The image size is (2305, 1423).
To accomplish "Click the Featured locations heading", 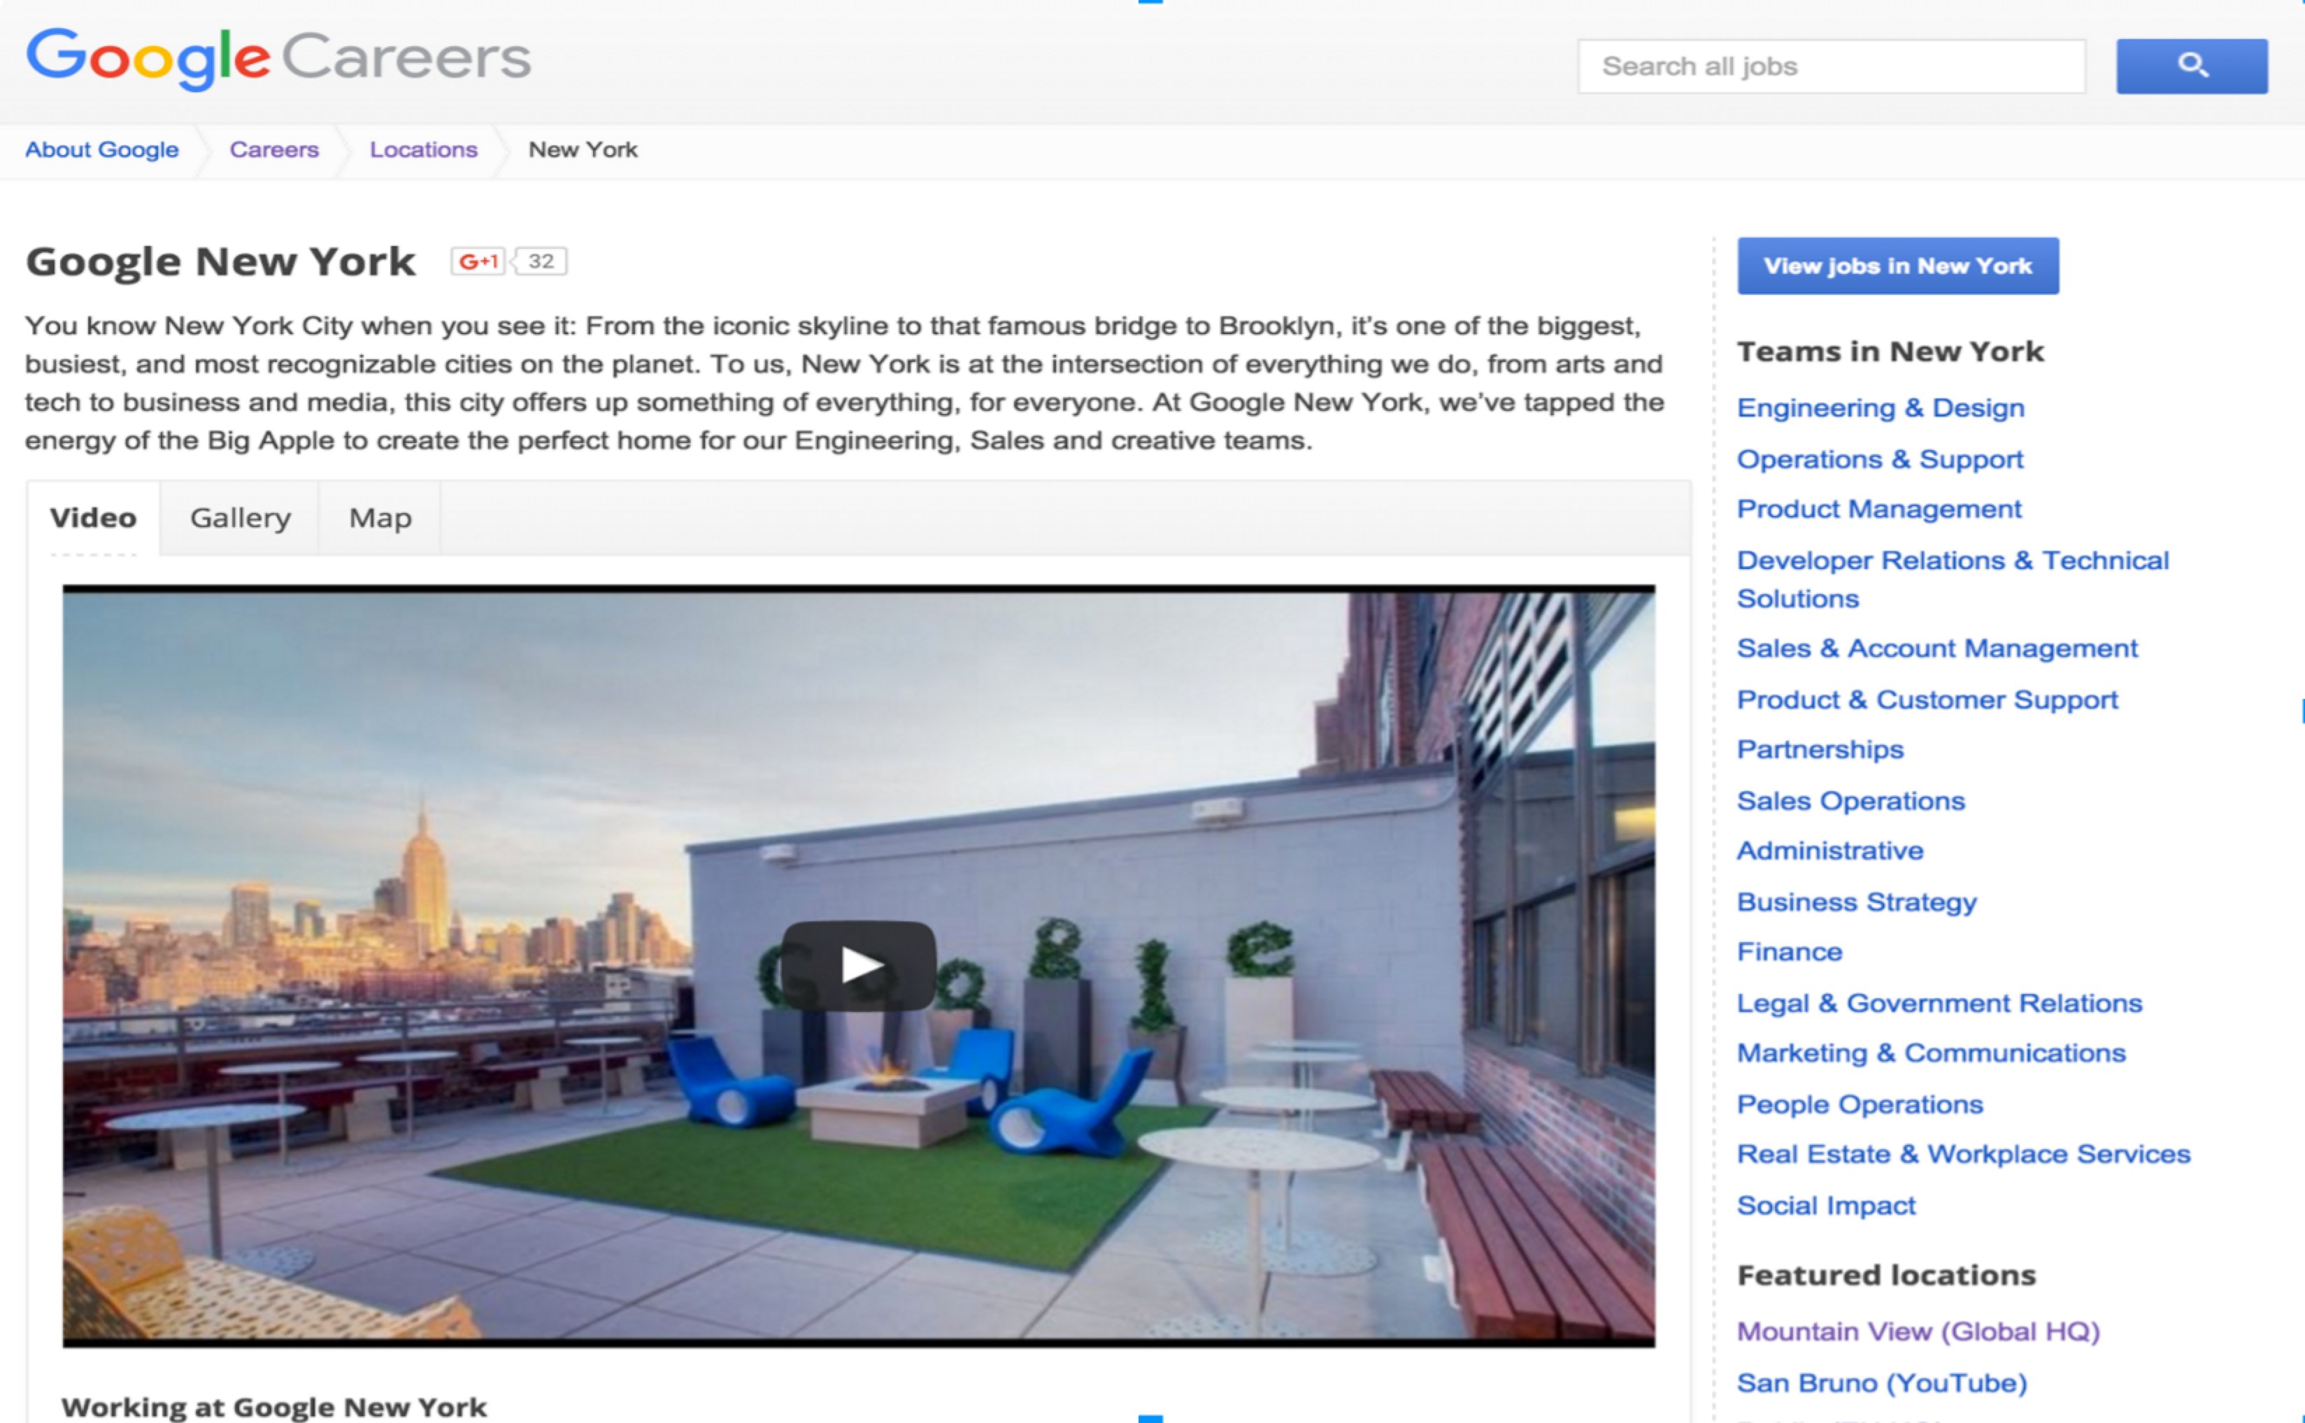I will coord(1886,1276).
